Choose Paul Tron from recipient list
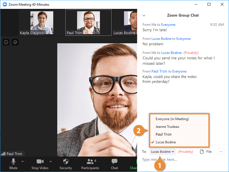The width and height of the screenshot is (229, 172). pyautogui.click(x=163, y=134)
